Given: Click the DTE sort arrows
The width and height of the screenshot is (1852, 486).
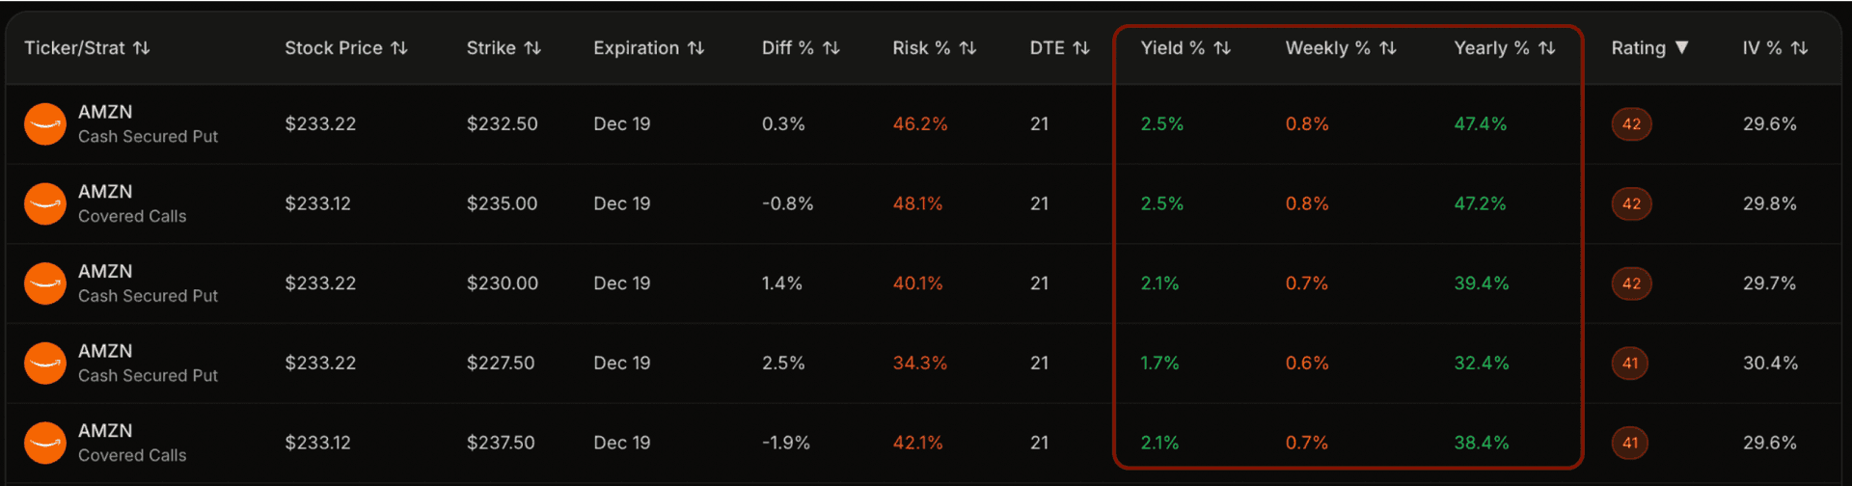Looking at the screenshot, I should click(x=1081, y=48).
